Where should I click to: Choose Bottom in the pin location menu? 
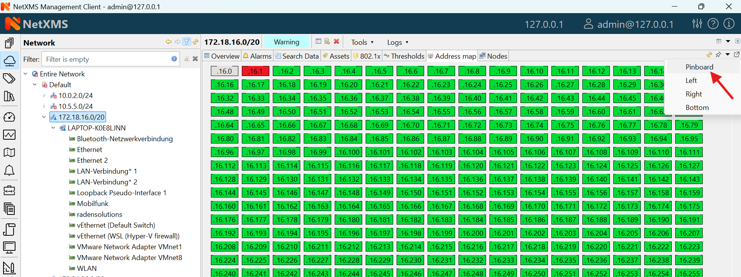tap(697, 108)
